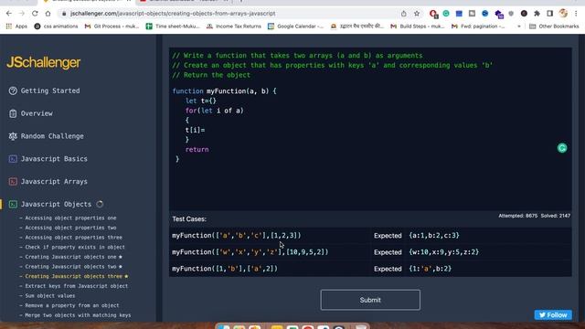This screenshot has height=329, width=585.
Task: Click the return line in the editor
Action: pos(197,150)
